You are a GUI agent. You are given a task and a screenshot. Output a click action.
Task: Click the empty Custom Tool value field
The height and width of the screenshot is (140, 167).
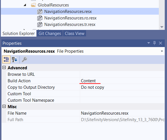tap(122, 94)
